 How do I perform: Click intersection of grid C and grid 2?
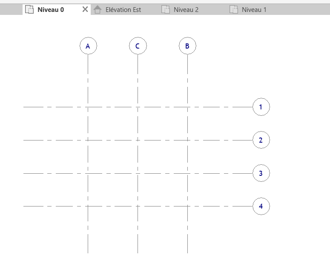point(138,140)
